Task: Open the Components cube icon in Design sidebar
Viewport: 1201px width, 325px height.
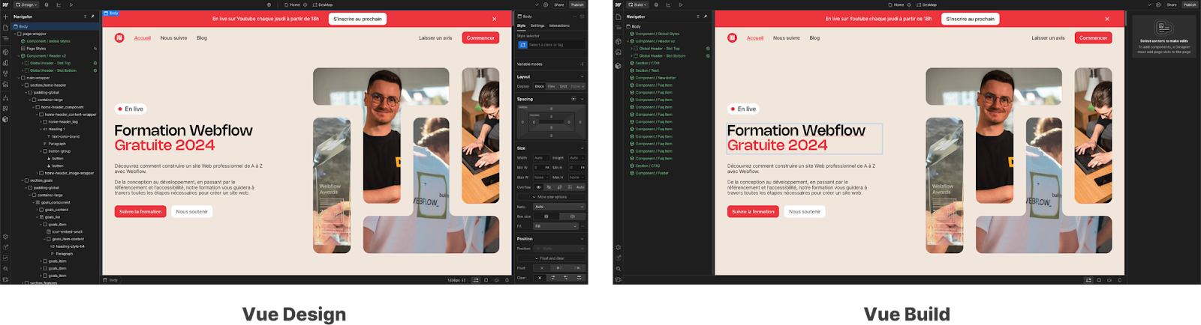Action: (x=5, y=52)
